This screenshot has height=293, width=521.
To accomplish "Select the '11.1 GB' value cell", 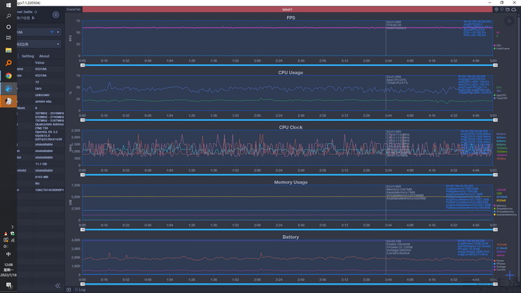I will point(41,164).
